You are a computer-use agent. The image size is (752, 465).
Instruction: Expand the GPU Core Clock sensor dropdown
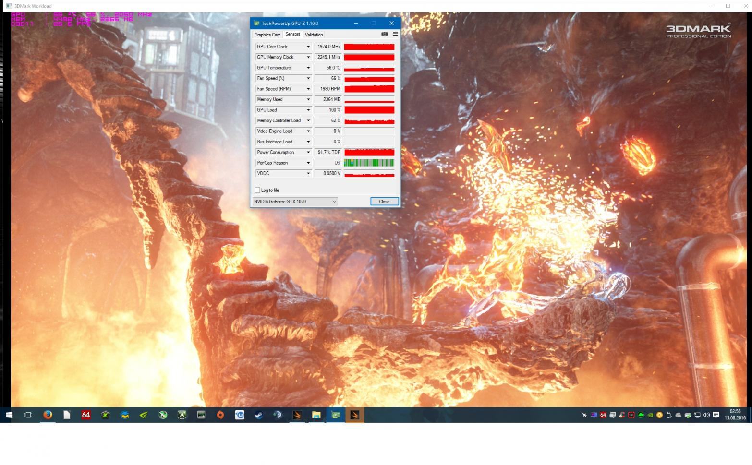point(308,47)
